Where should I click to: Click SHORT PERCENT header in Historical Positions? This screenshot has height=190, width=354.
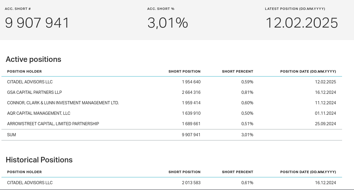coord(238,172)
